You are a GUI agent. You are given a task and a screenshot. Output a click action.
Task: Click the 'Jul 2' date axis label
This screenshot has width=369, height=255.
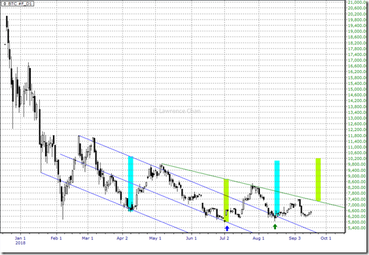[x=224, y=238]
